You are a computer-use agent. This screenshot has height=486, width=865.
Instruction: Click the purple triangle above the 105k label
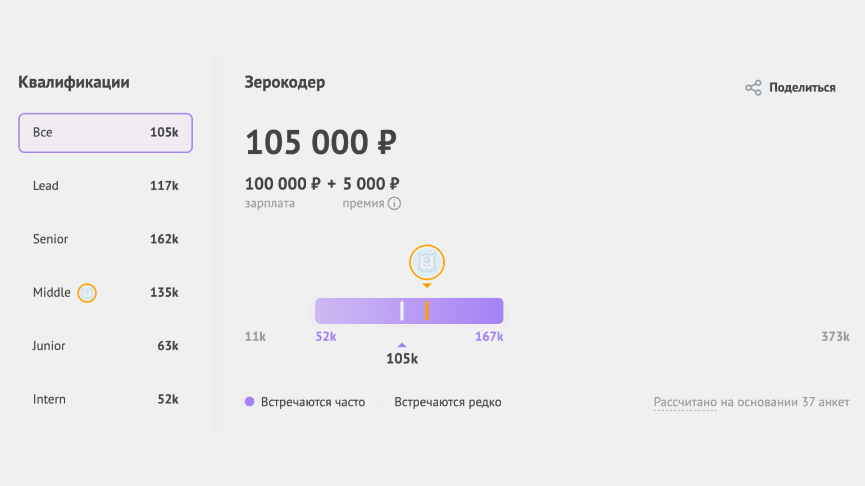point(402,345)
